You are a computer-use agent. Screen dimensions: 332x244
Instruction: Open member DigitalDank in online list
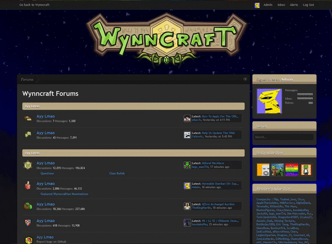click(303, 203)
